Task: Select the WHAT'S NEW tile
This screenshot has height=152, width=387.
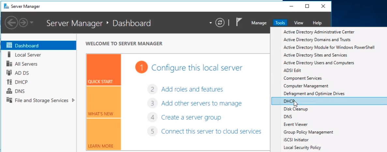Action: click(x=104, y=102)
